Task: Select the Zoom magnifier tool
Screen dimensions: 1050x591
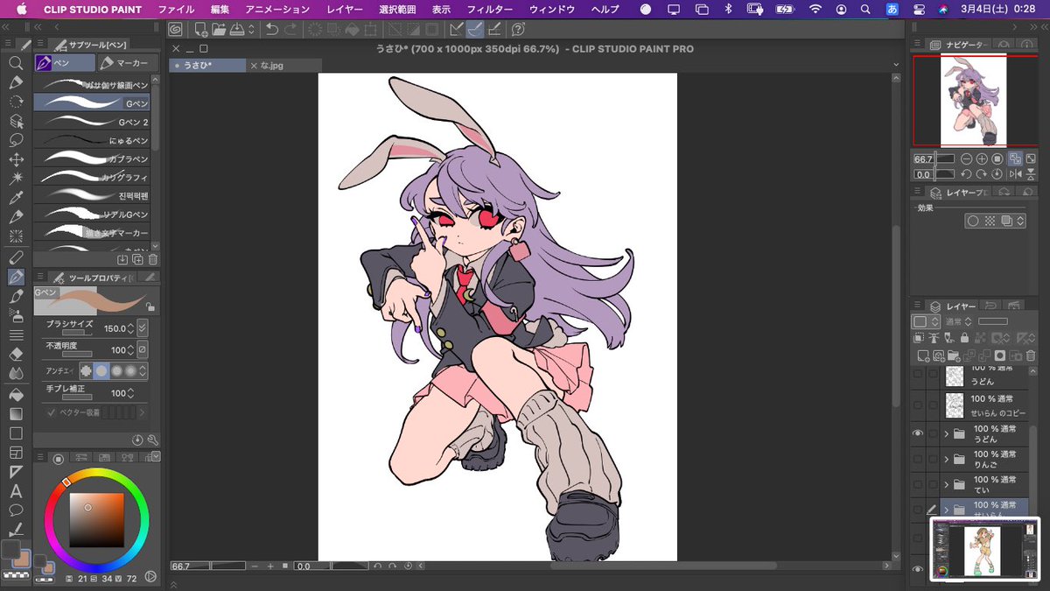Action: [16, 63]
